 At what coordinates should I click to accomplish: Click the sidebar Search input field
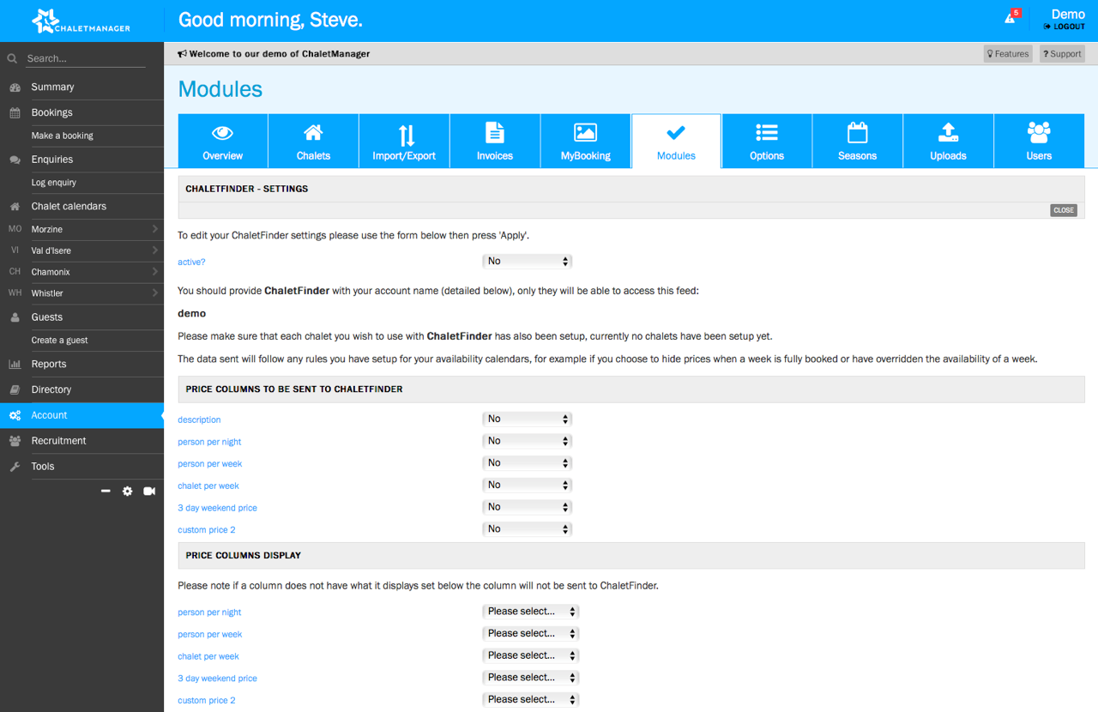pos(86,59)
